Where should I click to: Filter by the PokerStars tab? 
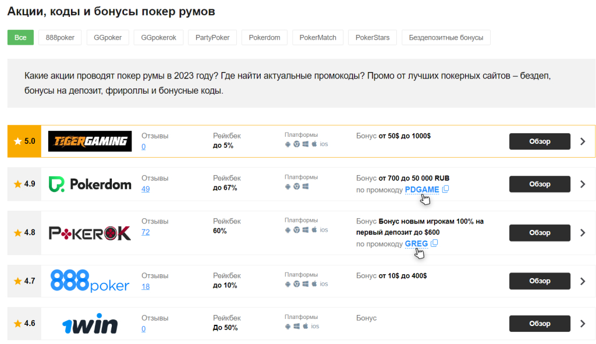[372, 38]
